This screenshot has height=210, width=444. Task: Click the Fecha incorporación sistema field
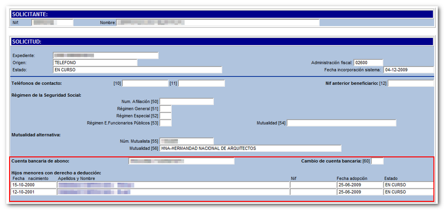coord(408,70)
